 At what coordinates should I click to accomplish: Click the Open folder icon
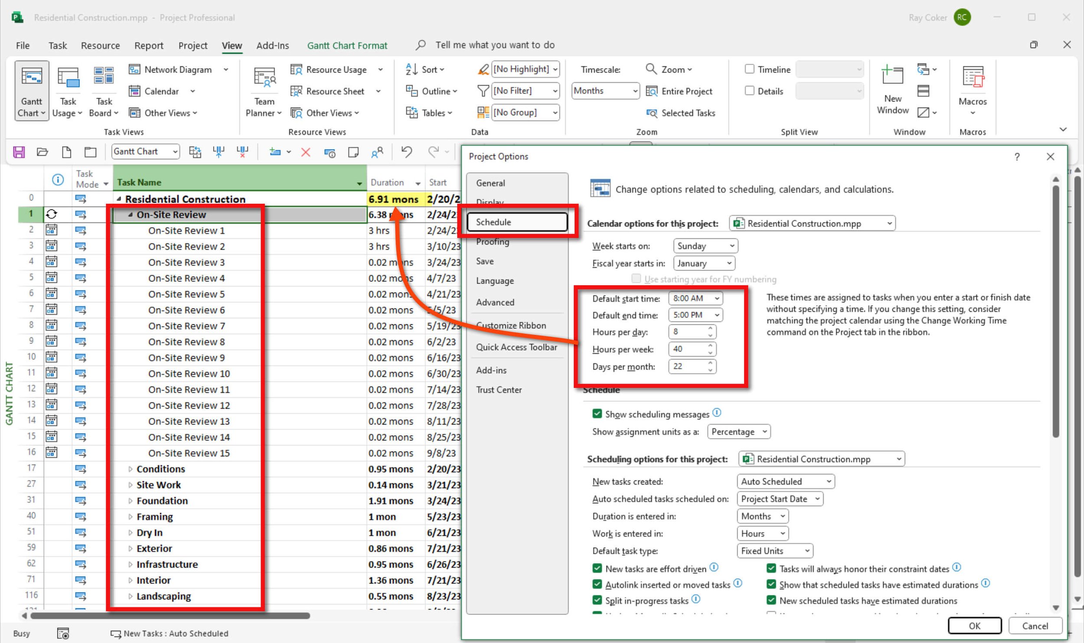pyautogui.click(x=42, y=152)
